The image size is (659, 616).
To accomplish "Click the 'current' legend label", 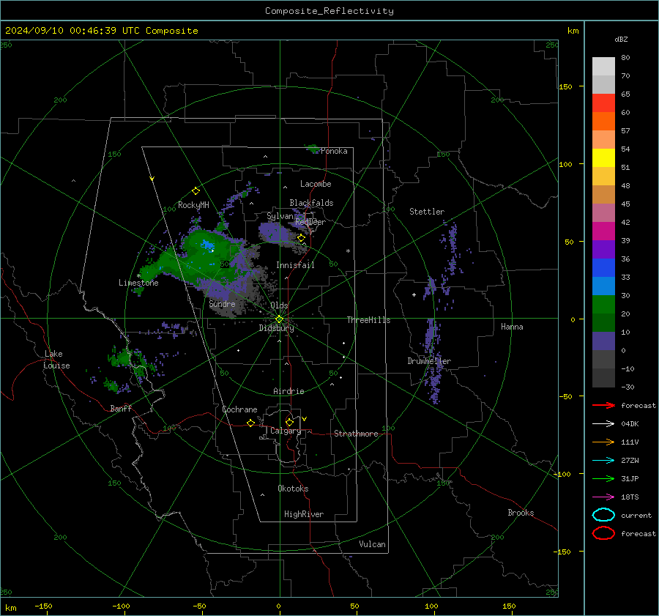I will point(636,515).
